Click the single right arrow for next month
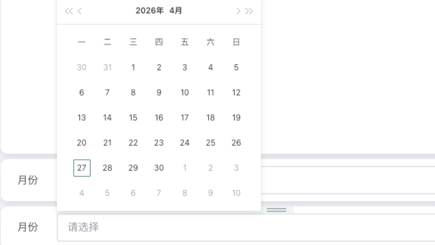435x245 pixels. click(238, 11)
